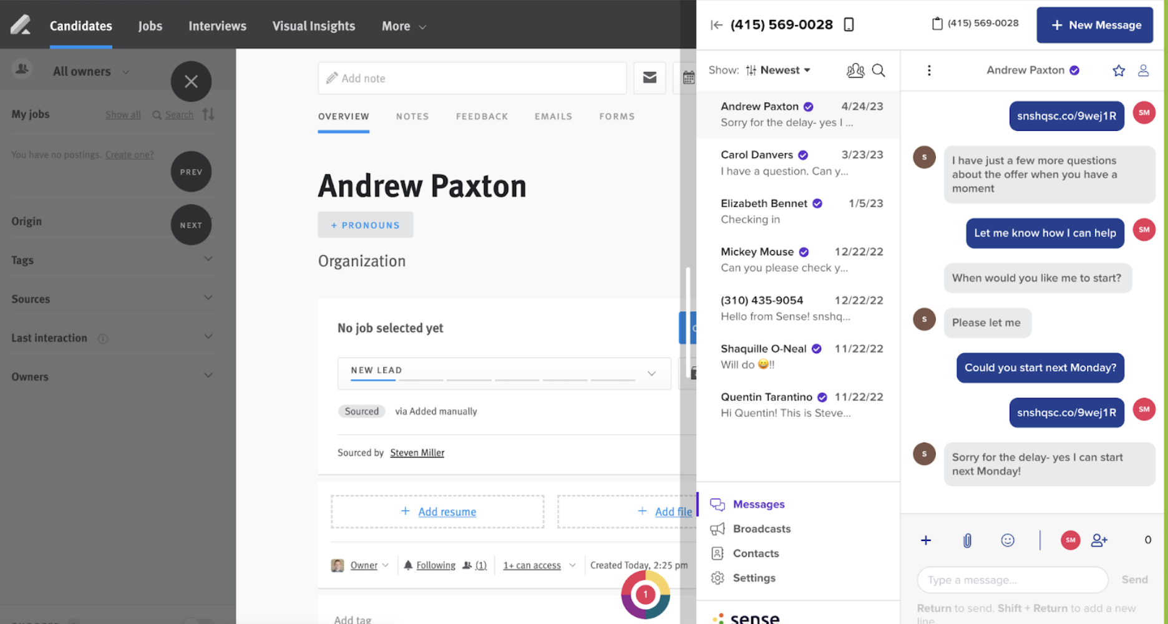Open the NEW LEAD stage dropdown
This screenshot has height=624, width=1168.
pos(504,373)
